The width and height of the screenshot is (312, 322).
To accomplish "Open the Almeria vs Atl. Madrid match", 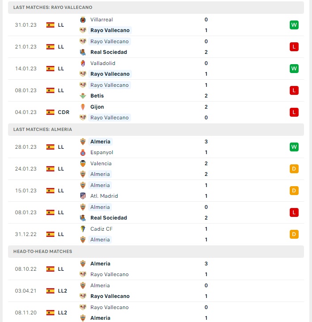I will [x=156, y=191].
